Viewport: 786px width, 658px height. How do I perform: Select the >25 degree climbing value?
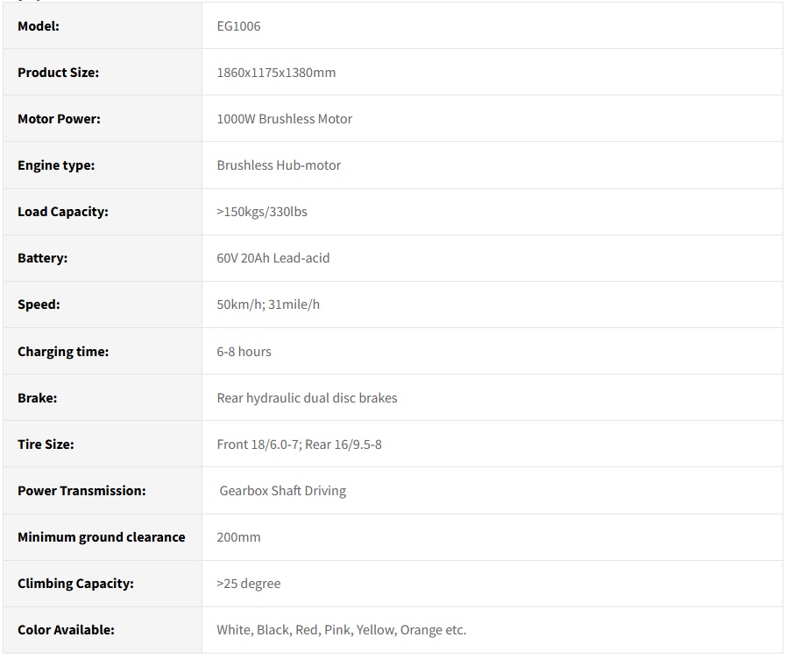[249, 584]
